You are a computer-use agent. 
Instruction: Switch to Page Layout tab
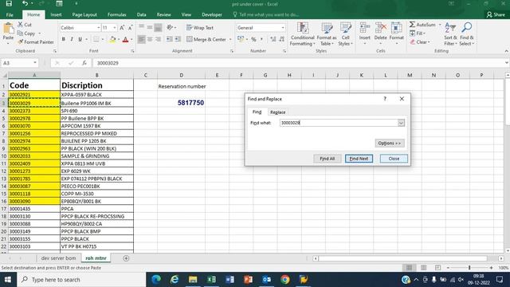84,14
